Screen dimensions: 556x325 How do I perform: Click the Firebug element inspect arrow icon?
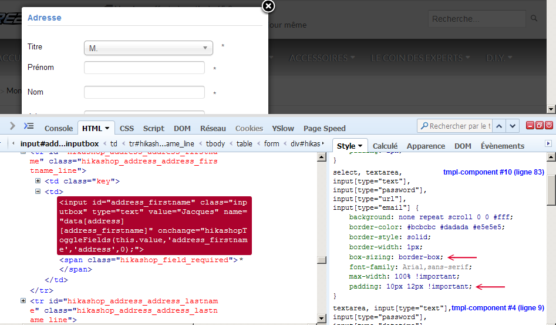click(x=12, y=126)
